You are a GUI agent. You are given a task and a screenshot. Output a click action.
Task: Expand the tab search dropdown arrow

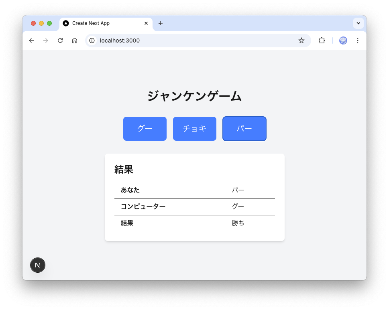tap(358, 23)
